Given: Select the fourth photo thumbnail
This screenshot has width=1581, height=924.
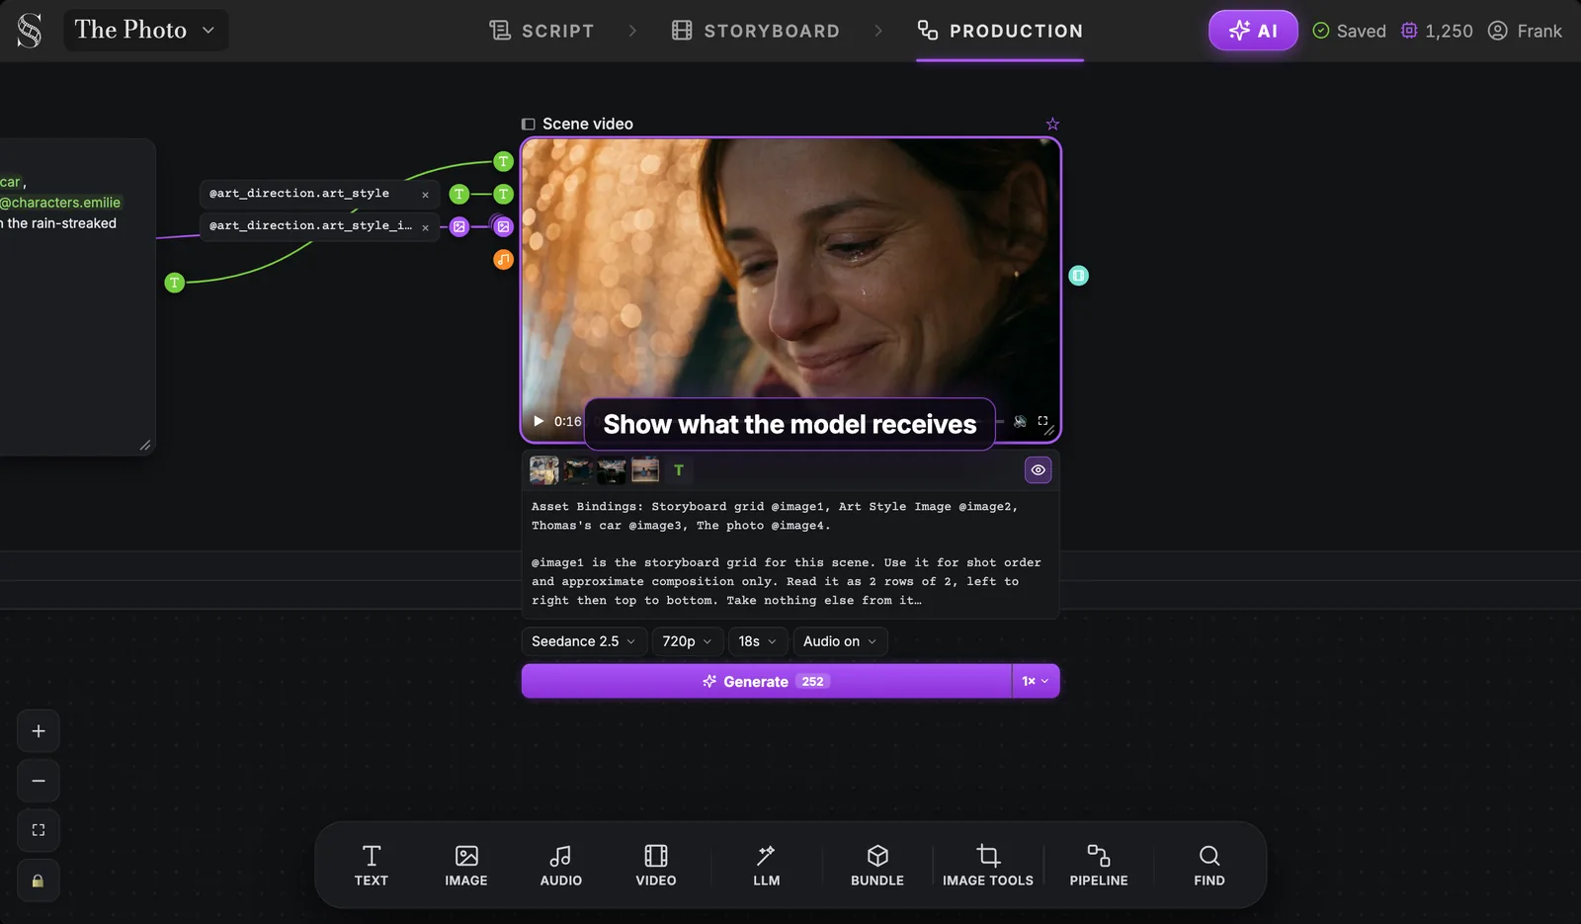Looking at the screenshot, I should (645, 470).
